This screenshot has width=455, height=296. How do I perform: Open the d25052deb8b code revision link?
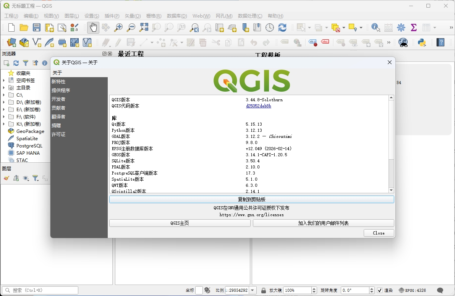tap(258, 106)
